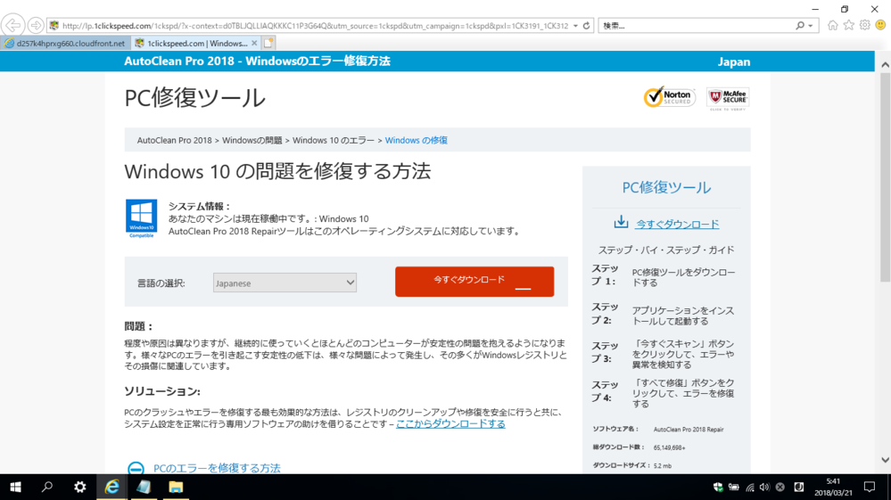The height and width of the screenshot is (500, 891).
Task: Click the IME input indicator tray icon
Action: point(799,487)
